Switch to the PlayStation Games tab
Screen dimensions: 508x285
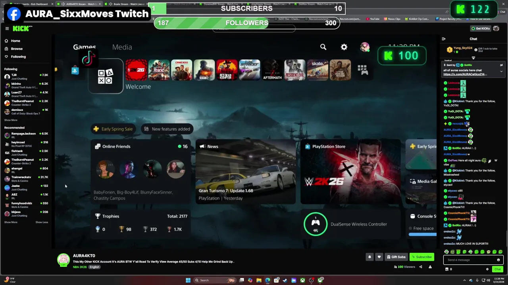coord(84,47)
